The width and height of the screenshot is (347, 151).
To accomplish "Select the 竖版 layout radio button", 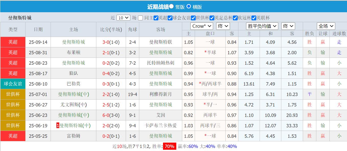I will pos(171,7).
